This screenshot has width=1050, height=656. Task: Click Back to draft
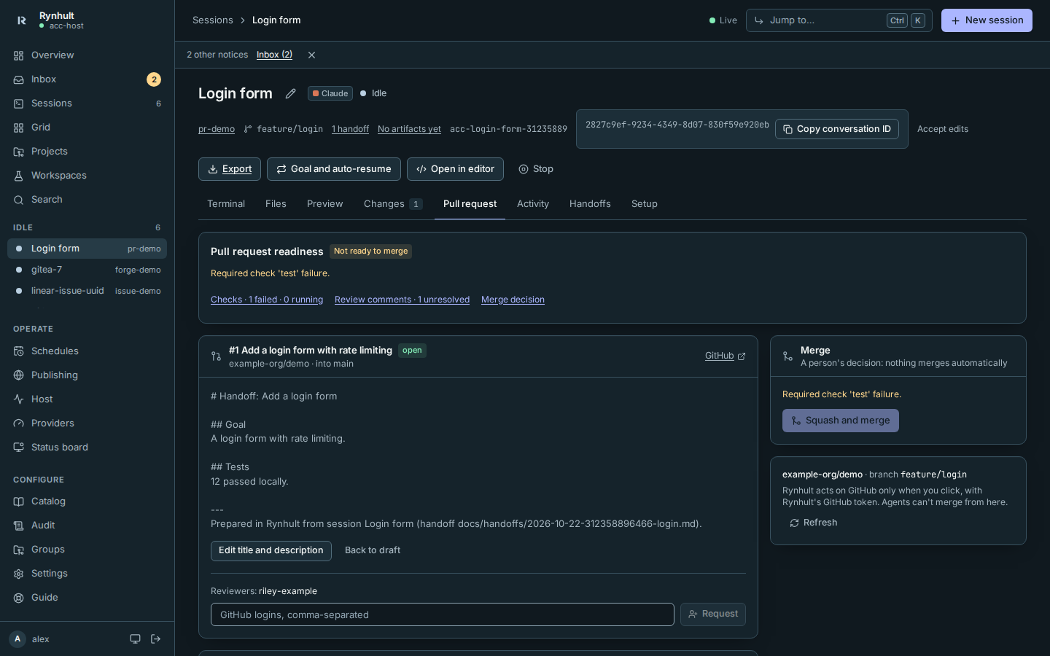[373, 551]
